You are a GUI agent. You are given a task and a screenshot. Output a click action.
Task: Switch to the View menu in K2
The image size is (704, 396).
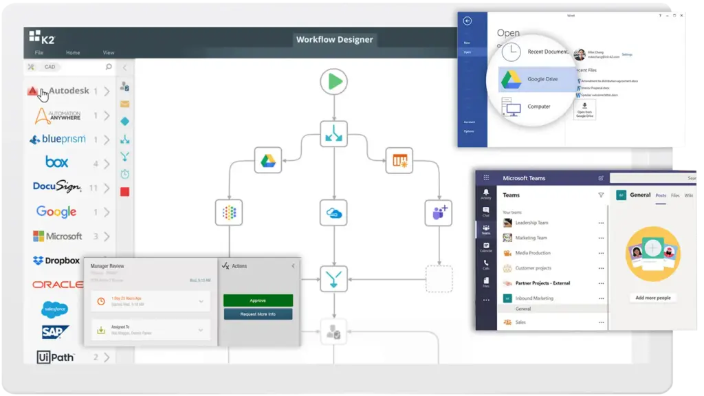tap(108, 52)
